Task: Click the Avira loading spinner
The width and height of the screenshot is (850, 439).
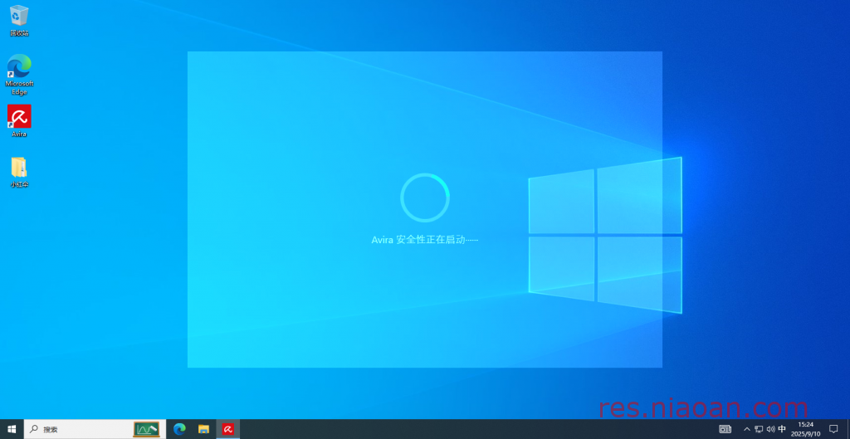Action: (x=425, y=198)
